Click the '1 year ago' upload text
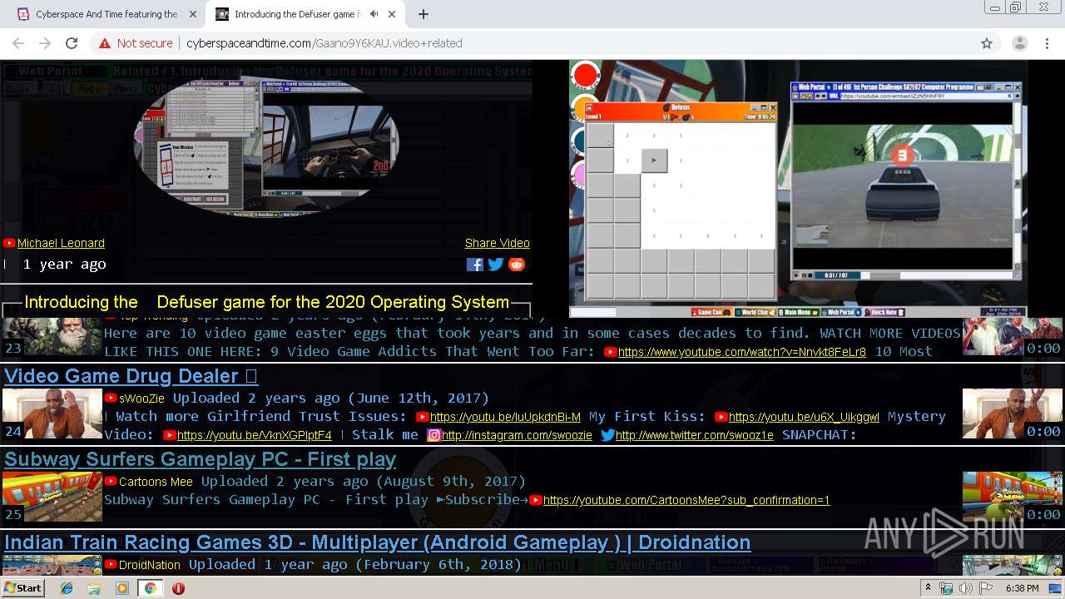This screenshot has width=1065, height=599. [65, 265]
